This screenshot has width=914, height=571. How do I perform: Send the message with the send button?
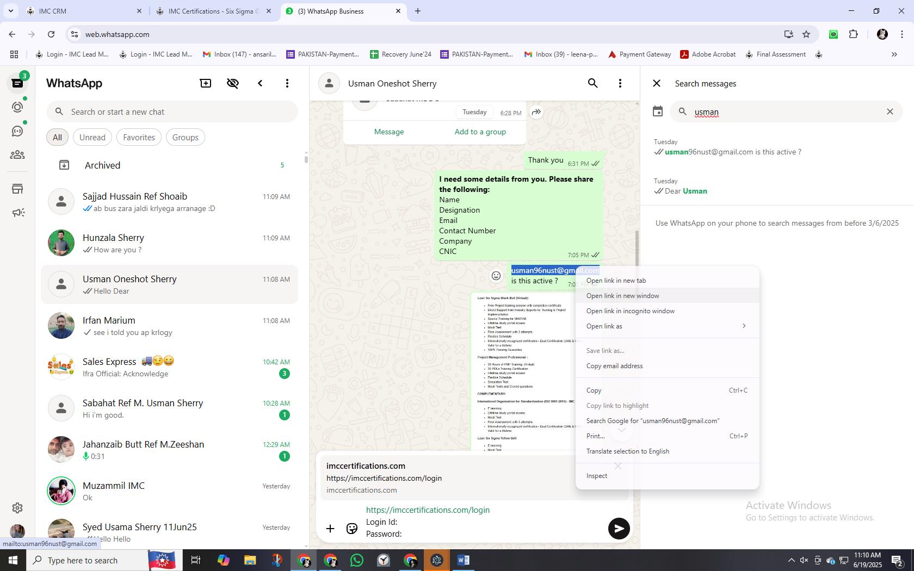point(619,528)
